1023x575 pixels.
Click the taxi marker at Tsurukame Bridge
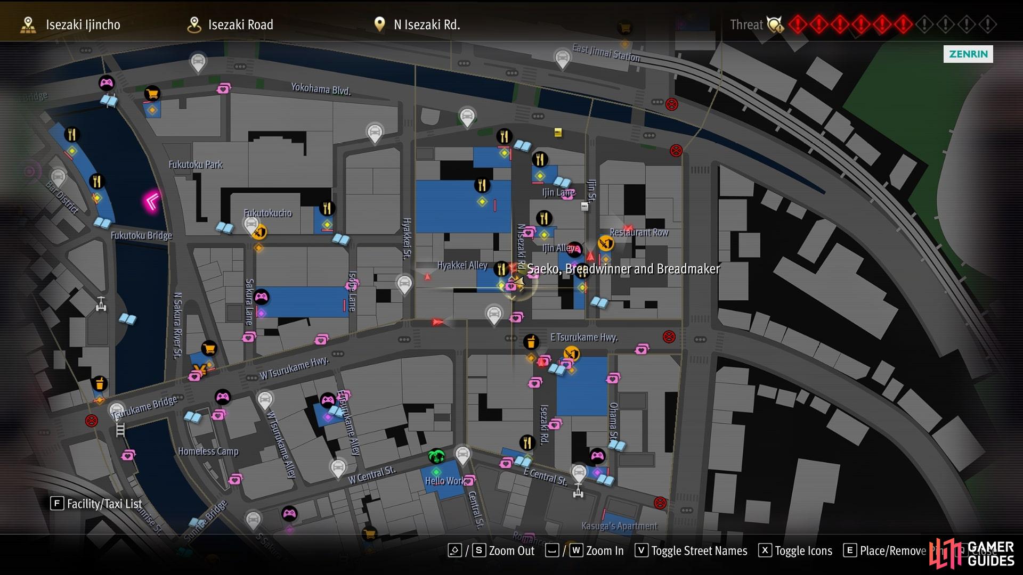pos(117,411)
